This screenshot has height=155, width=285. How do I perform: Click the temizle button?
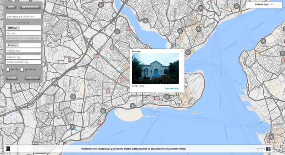(x=12, y=78)
